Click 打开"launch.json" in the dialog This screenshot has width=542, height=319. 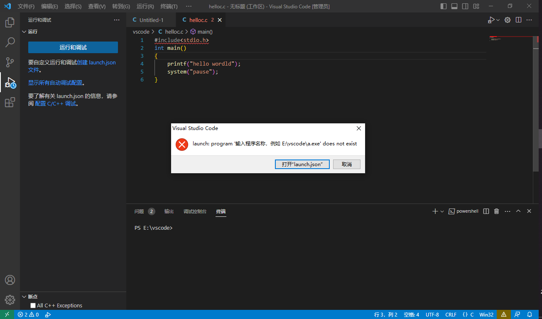(302, 164)
